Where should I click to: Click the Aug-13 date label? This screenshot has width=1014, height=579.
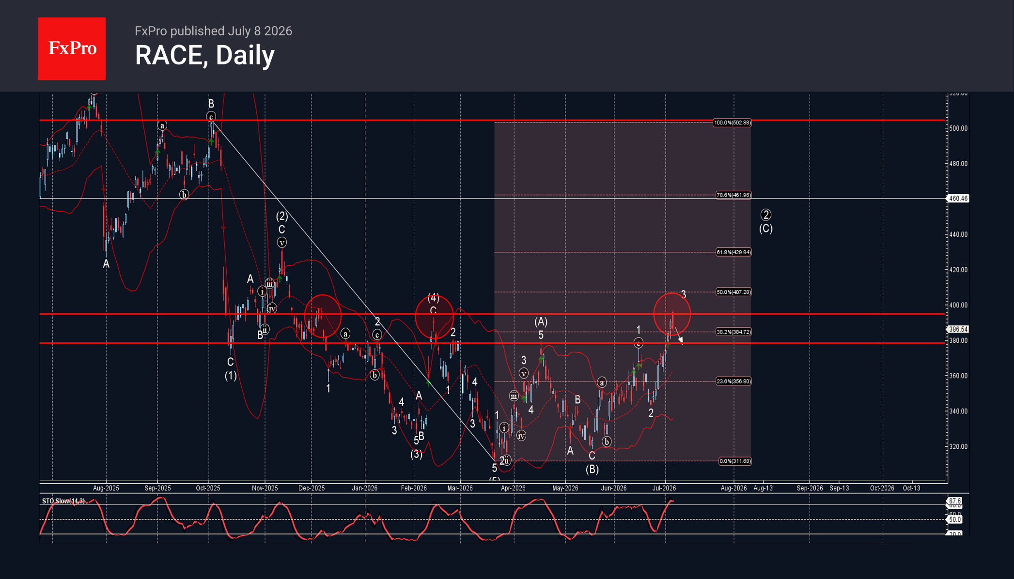point(763,488)
